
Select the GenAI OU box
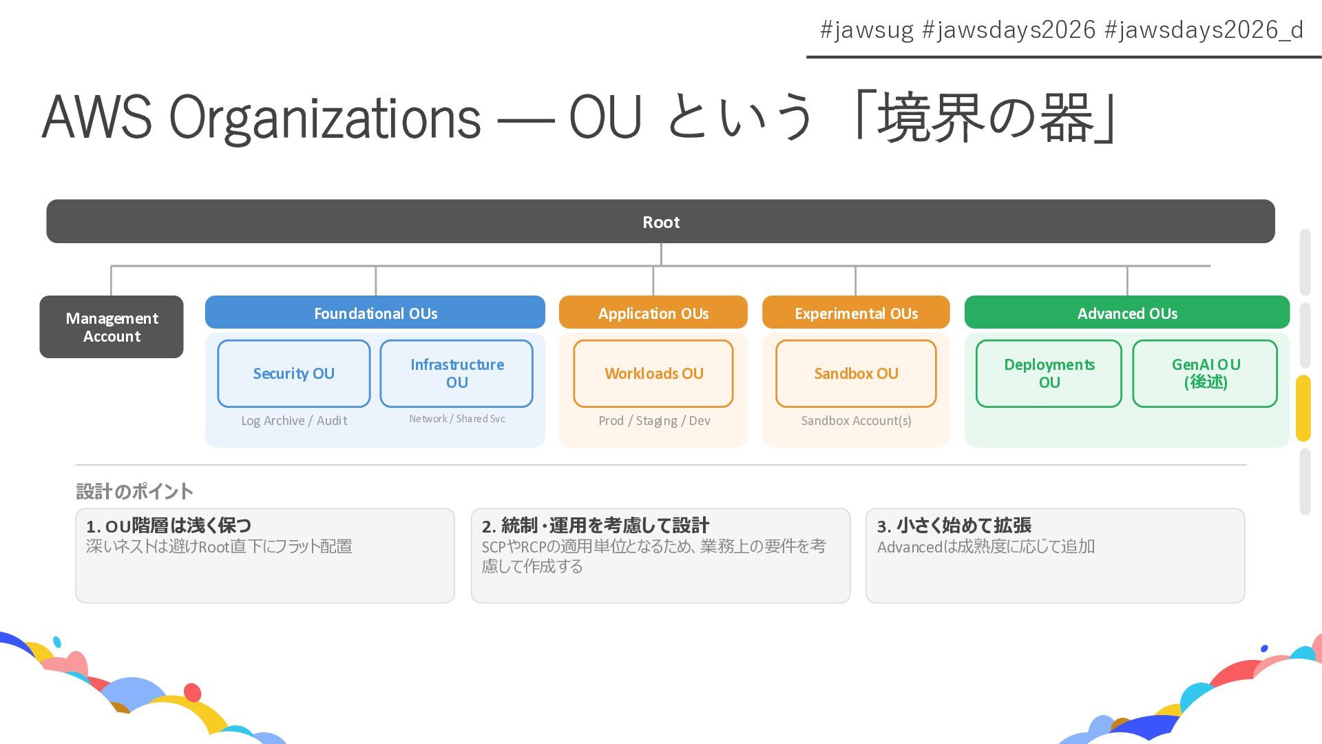[x=1205, y=373]
